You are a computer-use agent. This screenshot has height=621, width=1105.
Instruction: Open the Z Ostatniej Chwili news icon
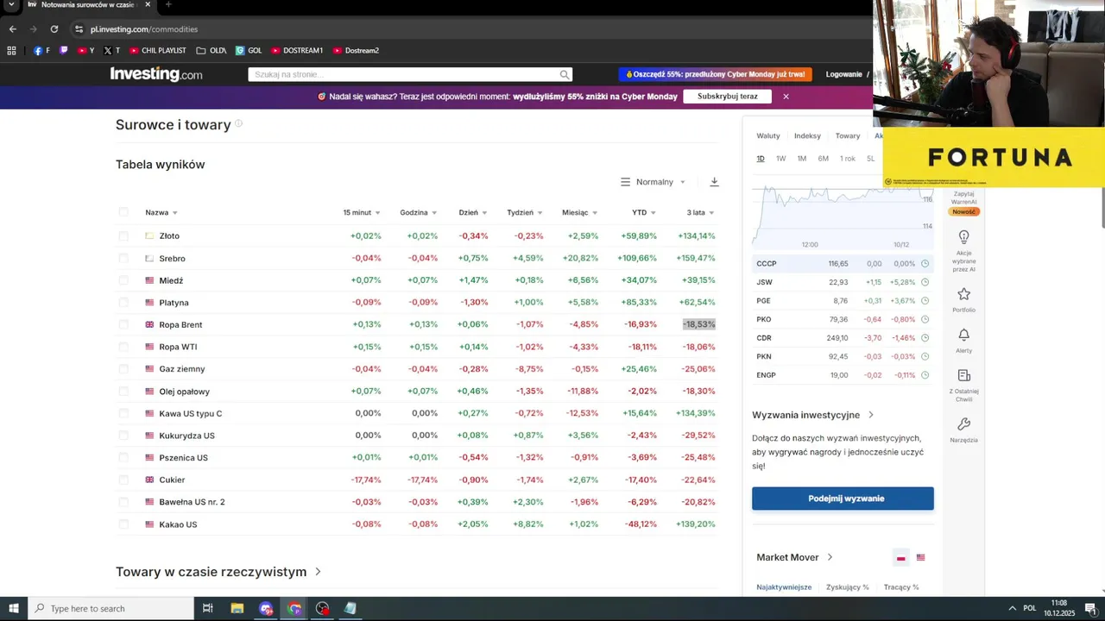[x=964, y=375]
